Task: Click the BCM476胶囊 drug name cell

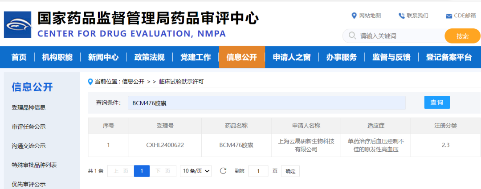Action: (236, 145)
